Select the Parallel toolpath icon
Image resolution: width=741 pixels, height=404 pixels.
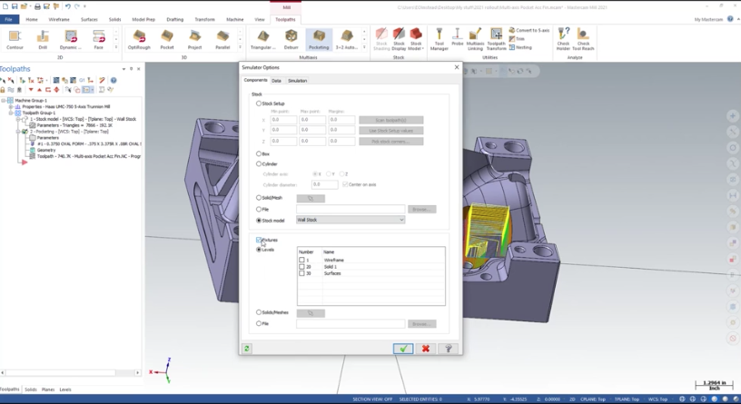click(222, 40)
